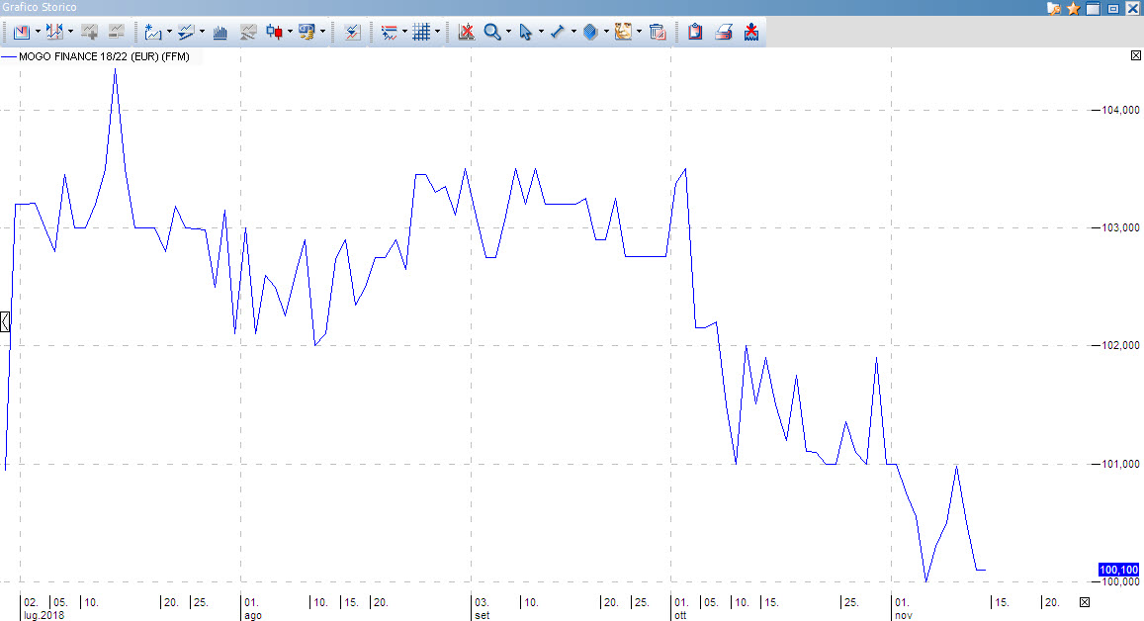Image resolution: width=1144 pixels, height=621 pixels.
Task: Click the 104,000 price axis label
Action: 1120,110
